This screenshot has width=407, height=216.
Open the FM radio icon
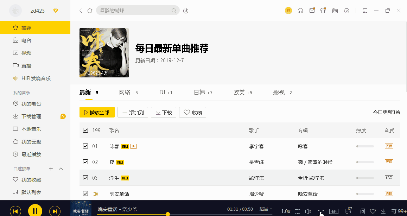(x=335, y=11)
